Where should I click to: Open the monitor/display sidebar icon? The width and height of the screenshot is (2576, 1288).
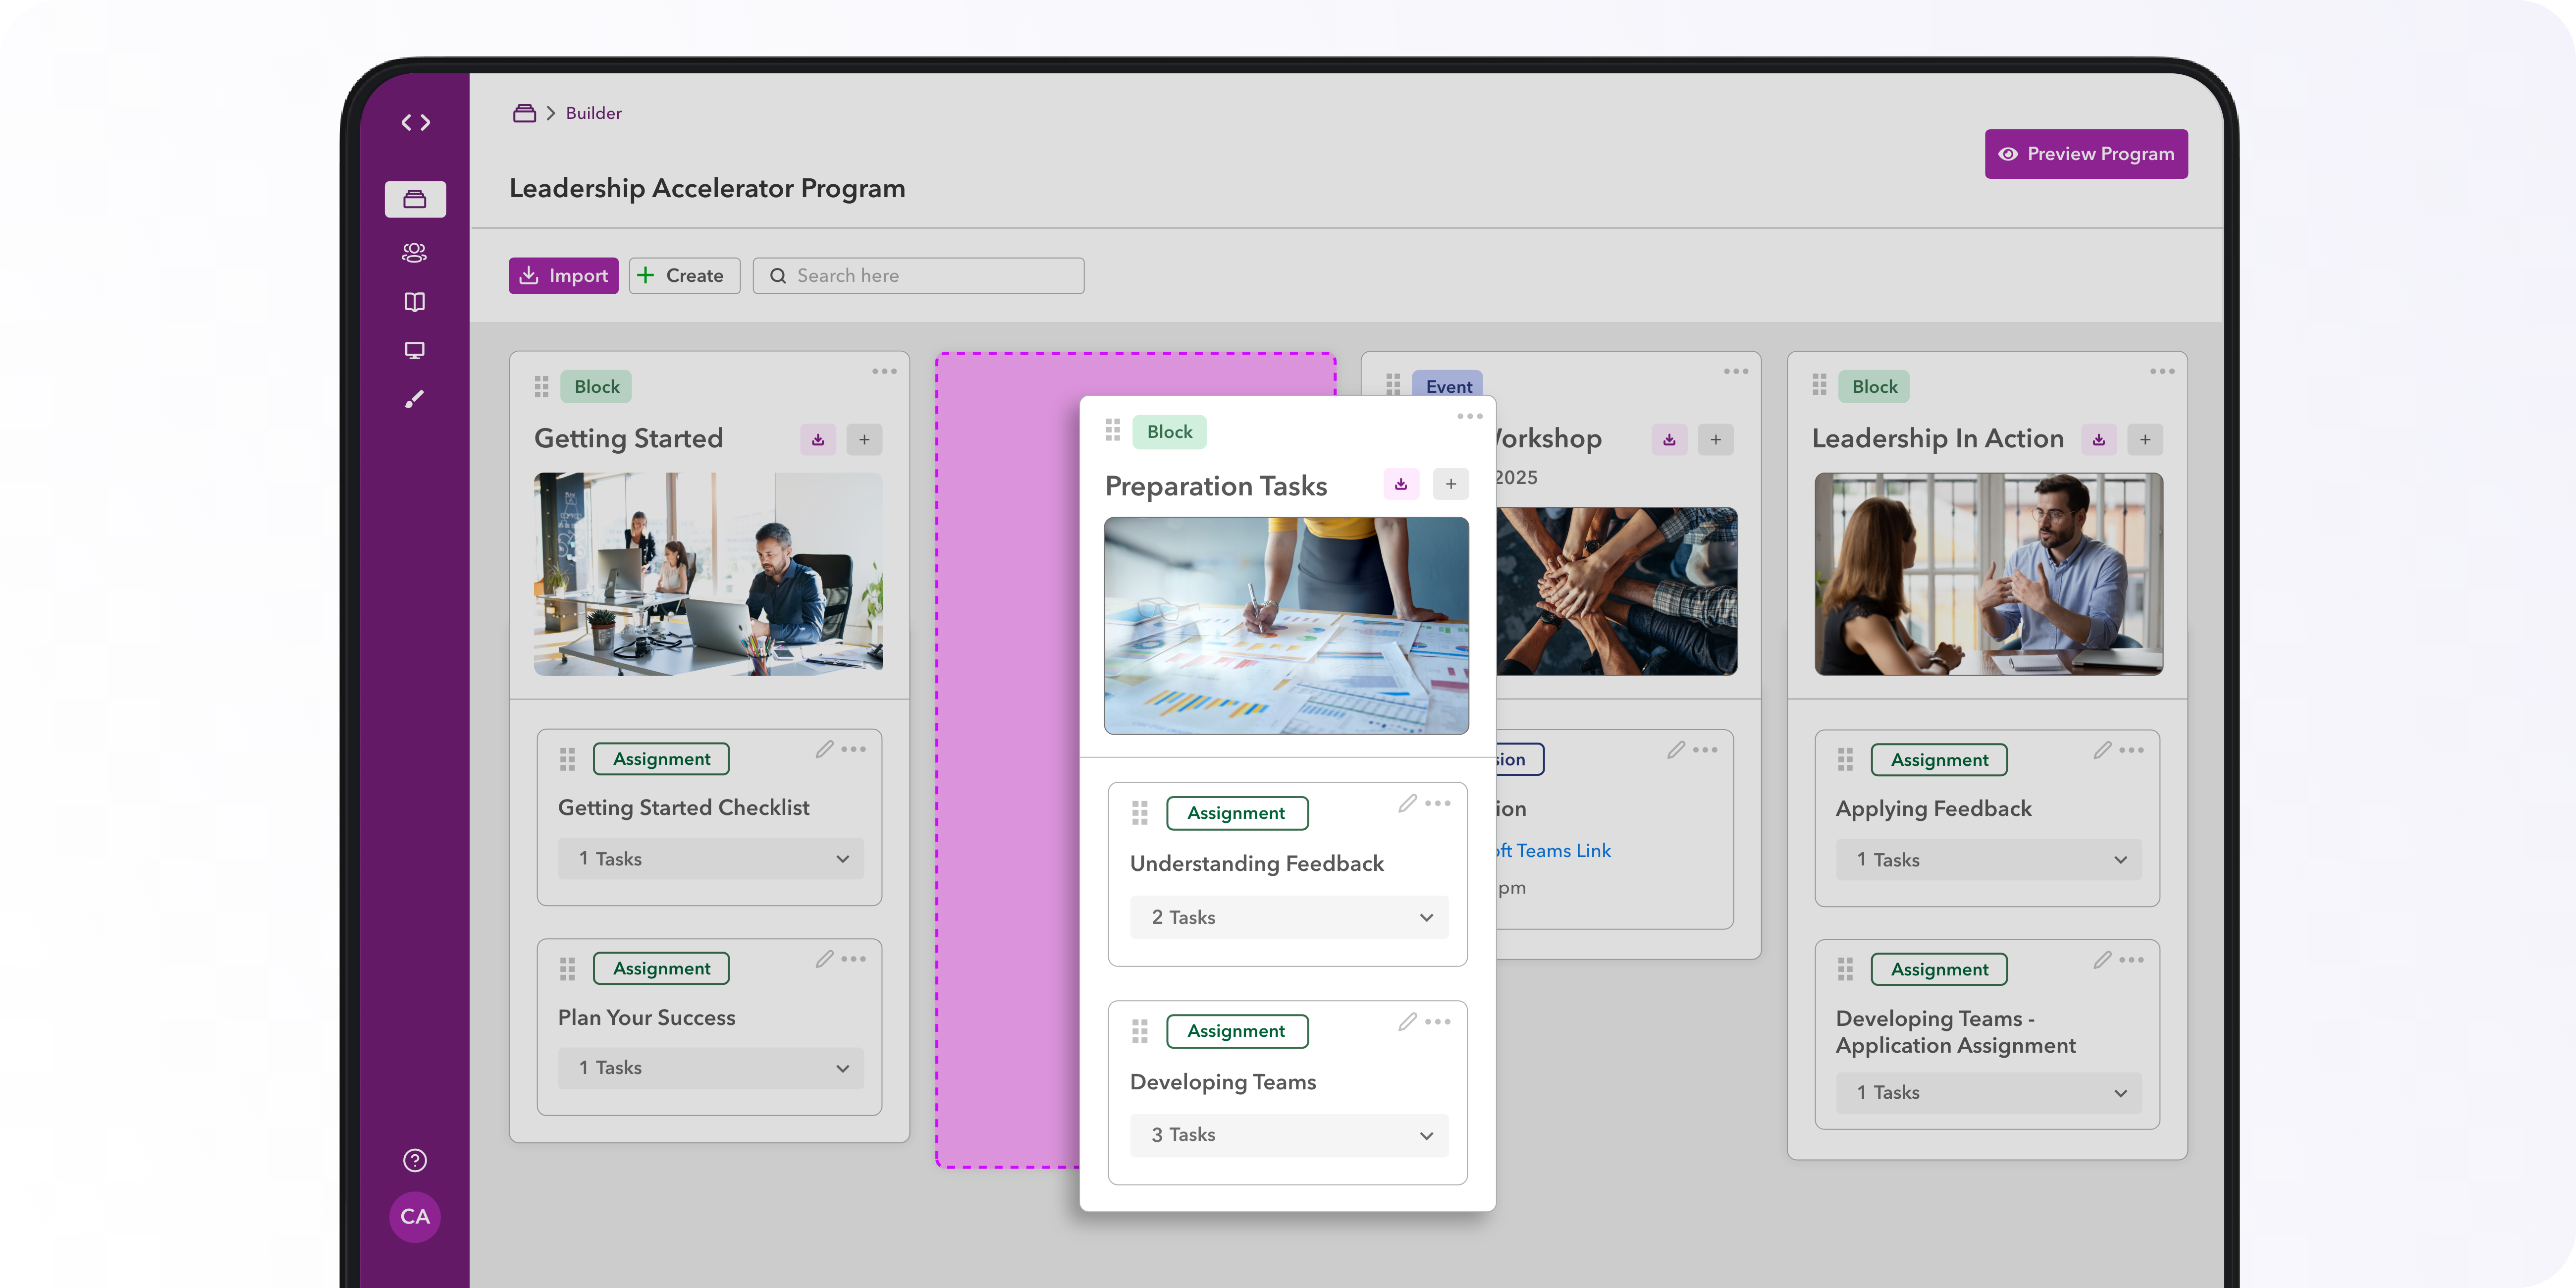point(414,350)
